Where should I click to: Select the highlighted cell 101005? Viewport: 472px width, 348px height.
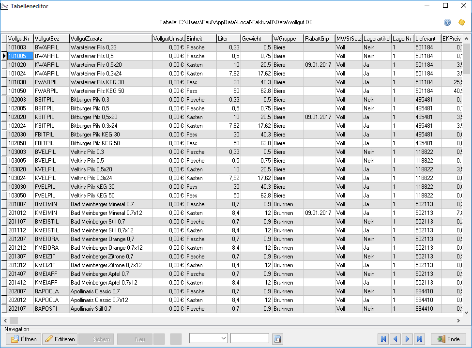[20, 56]
